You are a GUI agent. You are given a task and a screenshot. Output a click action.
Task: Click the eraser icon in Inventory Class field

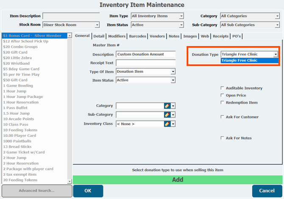167,124
